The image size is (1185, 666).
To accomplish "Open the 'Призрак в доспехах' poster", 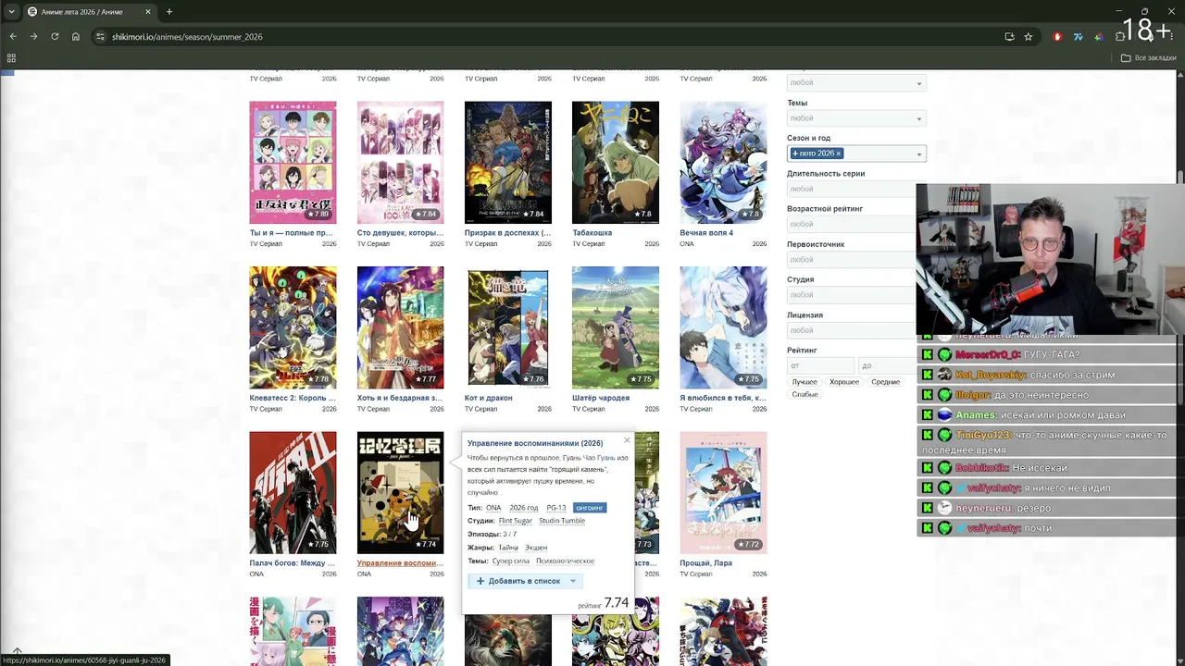I will click(x=508, y=163).
